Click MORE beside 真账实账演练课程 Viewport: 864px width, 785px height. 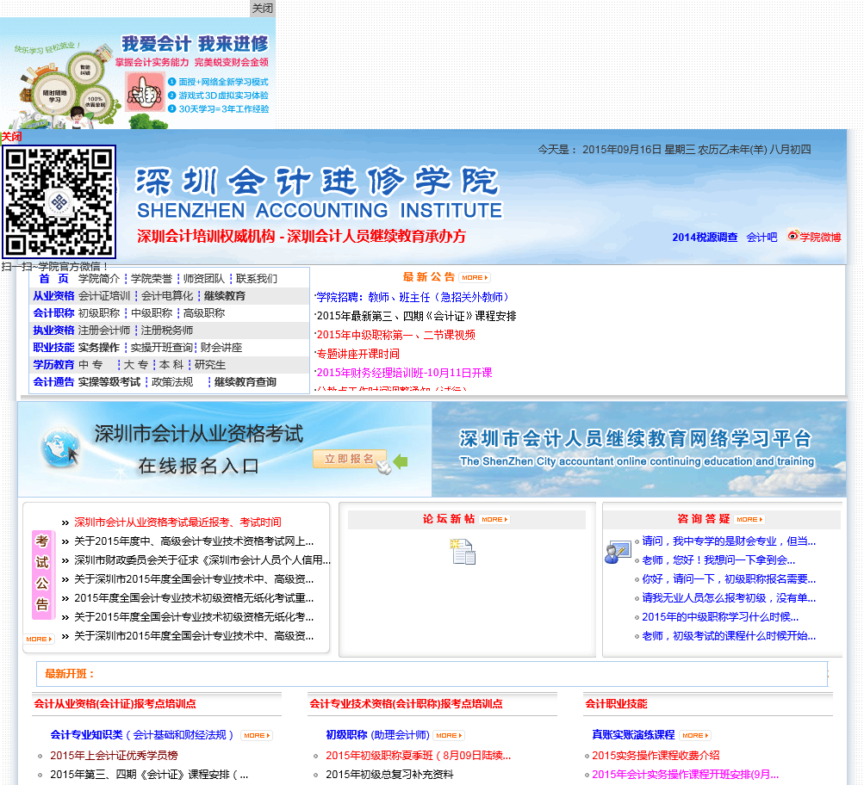tap(695, 735)
